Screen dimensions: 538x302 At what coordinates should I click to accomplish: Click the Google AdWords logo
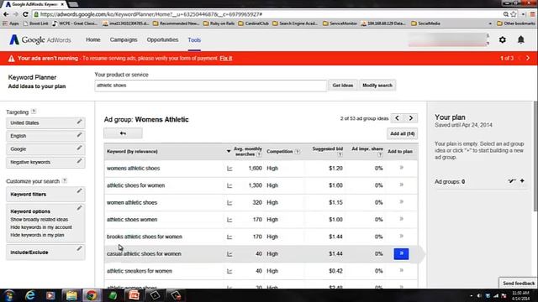[40, 39]
